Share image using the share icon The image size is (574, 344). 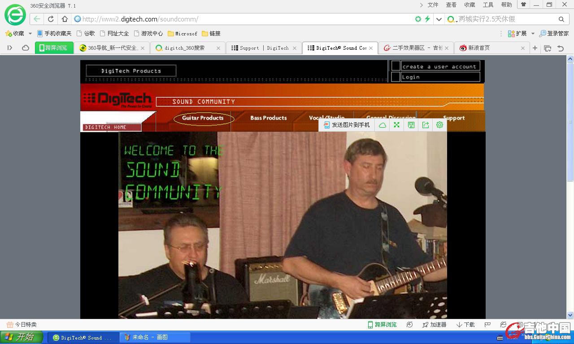(x=425, y=125)
